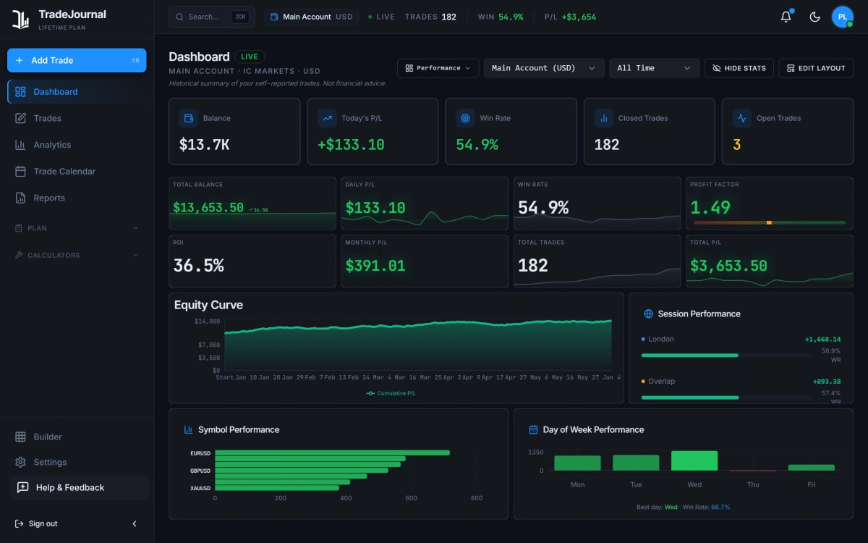This screenshot has width=868, height=543.
Task: Click the Help & Feedback chat icon
Action: coord(23,487)
